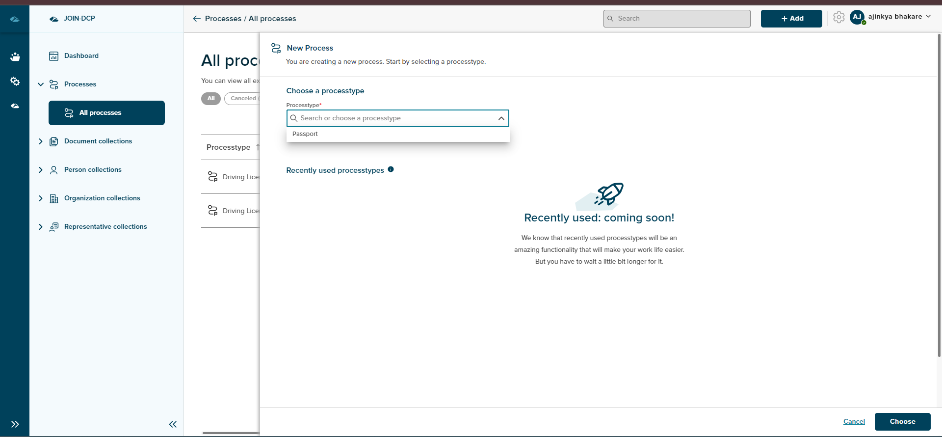Click the gears icon in the left rail

click(15, 81)
